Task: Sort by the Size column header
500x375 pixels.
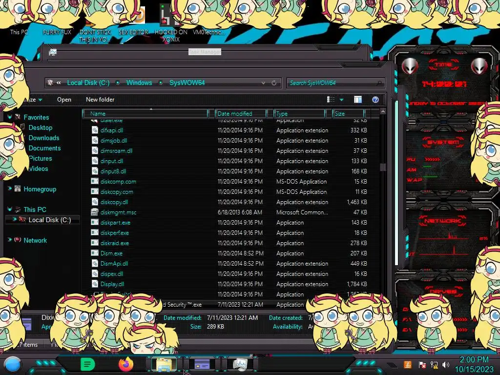Action: coord(348,113)
